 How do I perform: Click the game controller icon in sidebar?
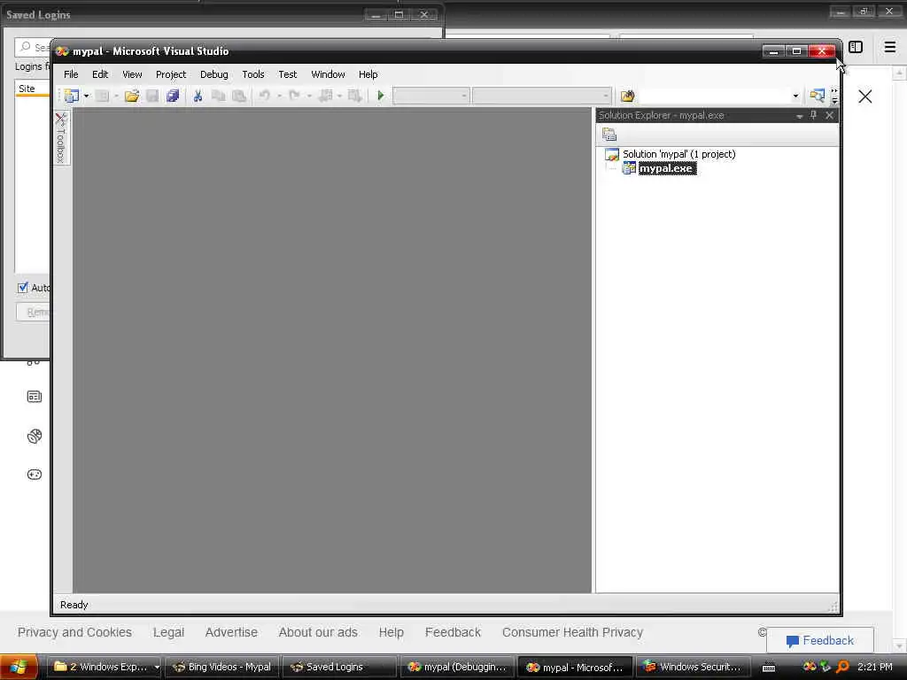click(35, 475)
